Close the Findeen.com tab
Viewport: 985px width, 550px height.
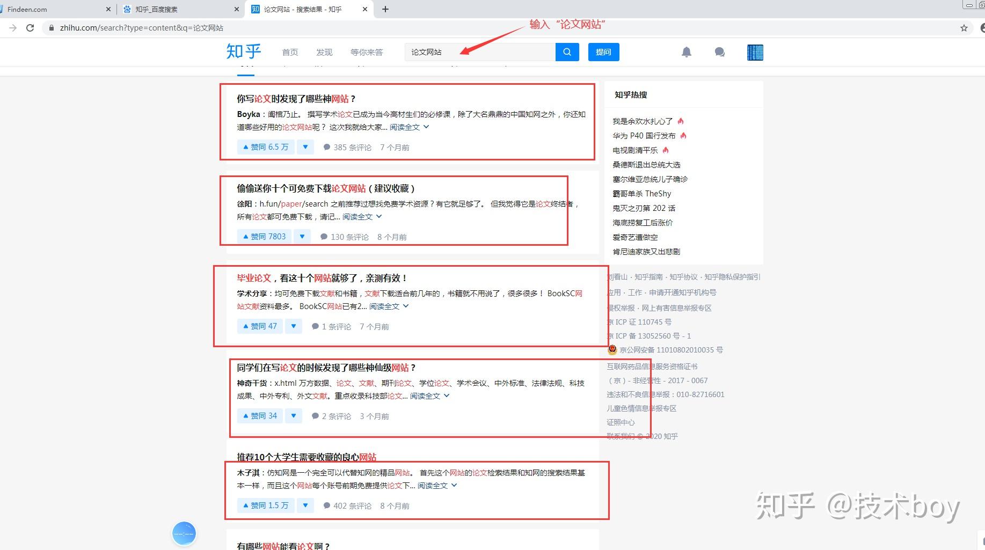pyautogui.click(x=108, y=9)
